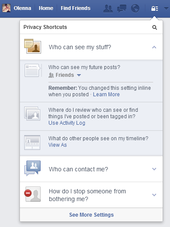170x227 pixels.
Task: Click 'What do other people see on my timeline?'
Action: point(98,139)
